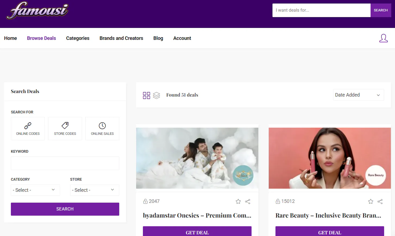Open Brands and Creators page
This screenshot has height=236, width=395.
(x=121, y=38)
